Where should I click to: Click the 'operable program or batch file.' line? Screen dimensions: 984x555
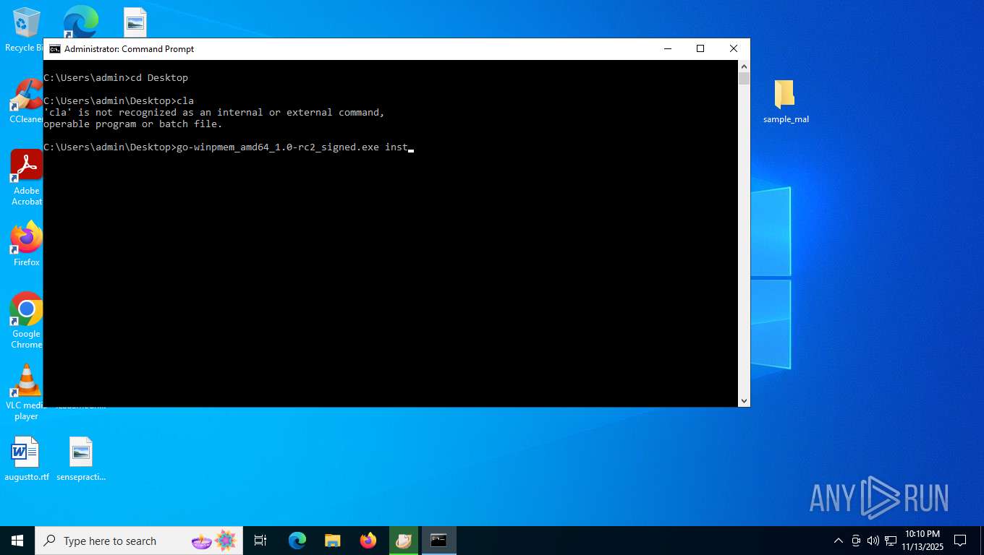pyautogui.click(x=133, y=124)
